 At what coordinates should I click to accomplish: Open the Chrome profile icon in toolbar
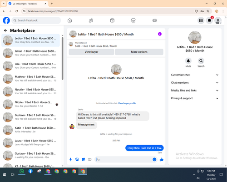(217, 11)
